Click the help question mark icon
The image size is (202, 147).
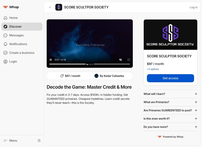pyautogui.click(x=39, y=140)
